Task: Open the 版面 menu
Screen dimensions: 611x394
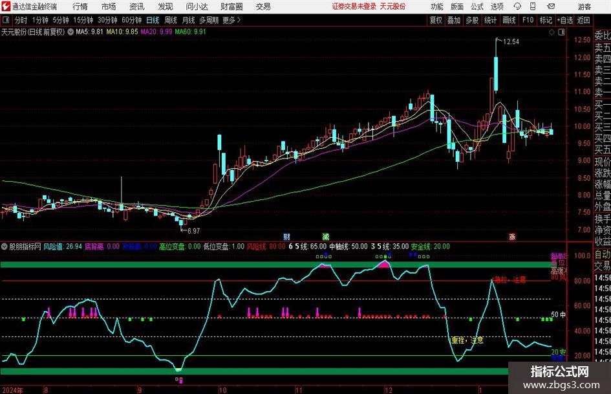Action: [x=456, y=6]
